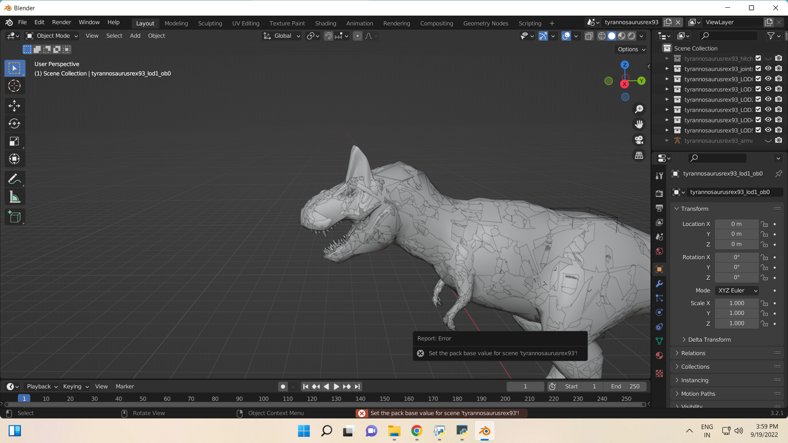The height and width of the screenshot is (443, 788).
Task: Hide tyrannosaurusrex93_joints in the viewport
Action: click(768, 69)
